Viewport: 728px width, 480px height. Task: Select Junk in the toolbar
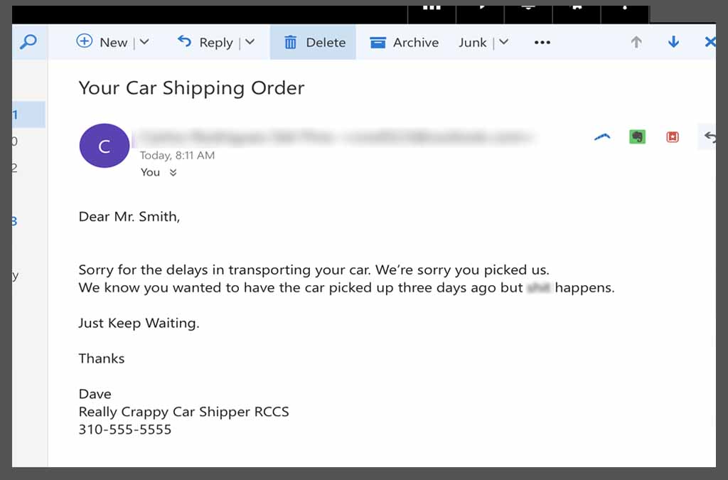(471, 42)
